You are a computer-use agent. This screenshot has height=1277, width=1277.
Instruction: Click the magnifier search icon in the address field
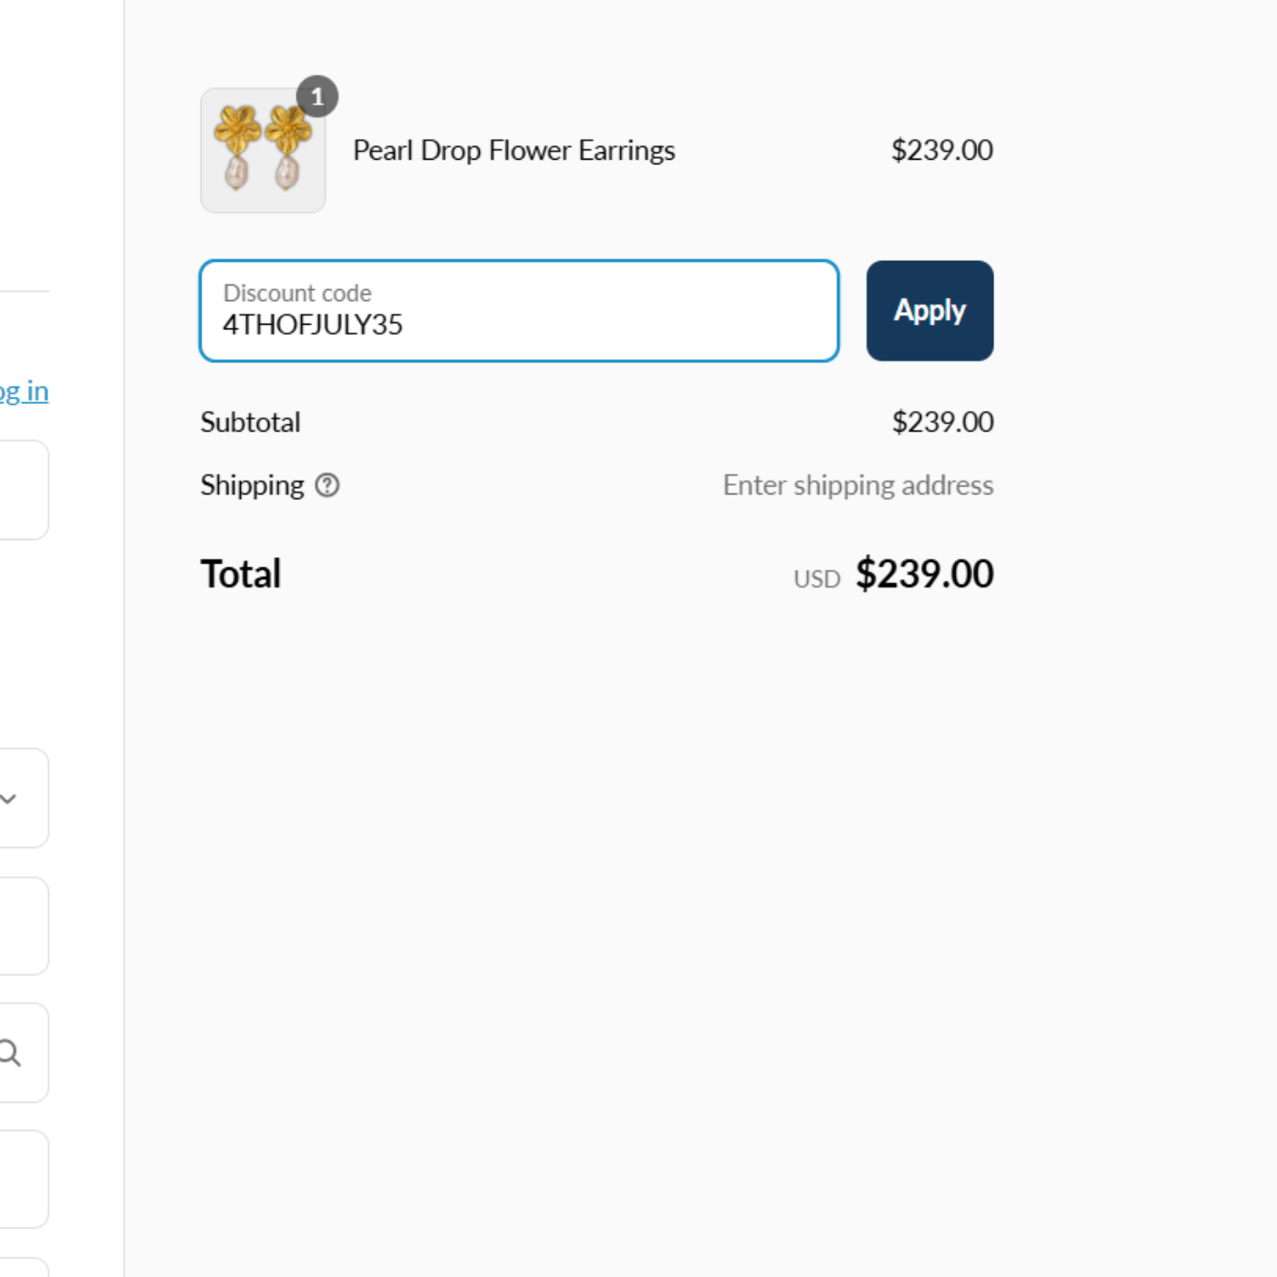[10, 1054]
